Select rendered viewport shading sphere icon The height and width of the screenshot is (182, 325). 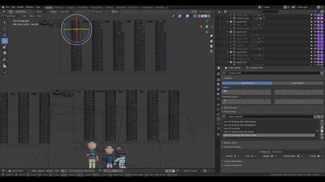(x=209, y=16)
